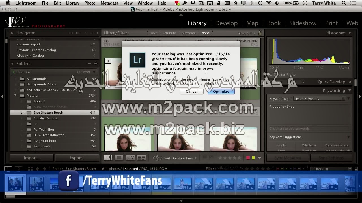Expand the Quick Develop panel
Screen dimensions: 362x203
click(350, 82)
